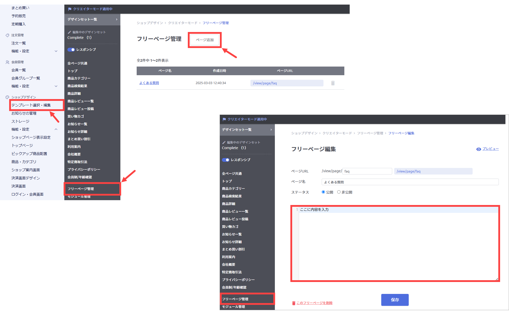Click the red trash icon beside このフリーページを削除
Screen dimensions: 509x315
point(294,303)
